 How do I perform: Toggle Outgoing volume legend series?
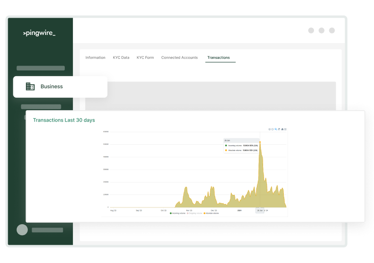click(194, 213)
